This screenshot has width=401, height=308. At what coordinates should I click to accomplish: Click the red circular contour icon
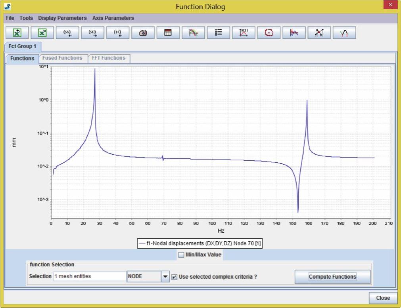pos(269,33)
